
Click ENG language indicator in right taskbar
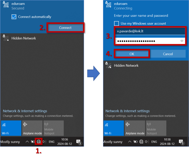(x=154, y=142)
